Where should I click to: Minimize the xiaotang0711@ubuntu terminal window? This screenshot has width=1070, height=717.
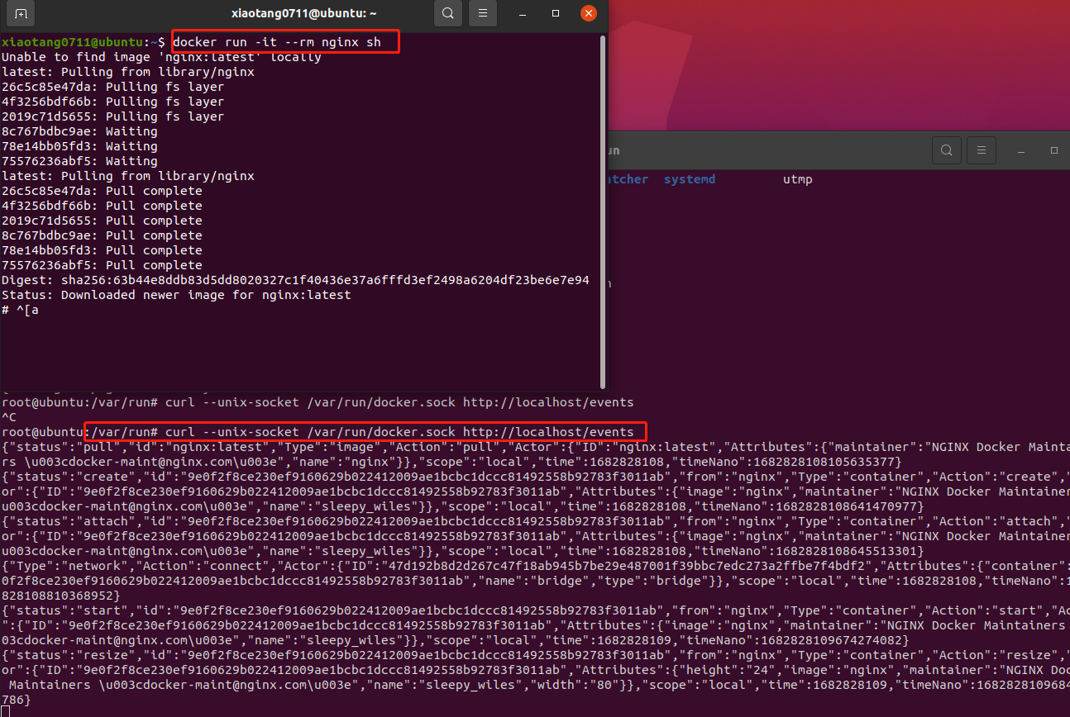[523, 13]
